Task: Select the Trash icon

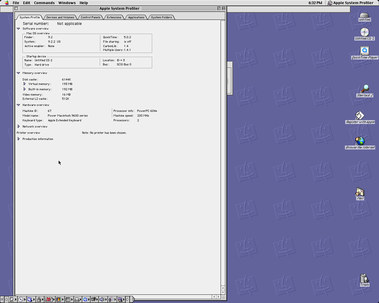Action: coord(364,278)
